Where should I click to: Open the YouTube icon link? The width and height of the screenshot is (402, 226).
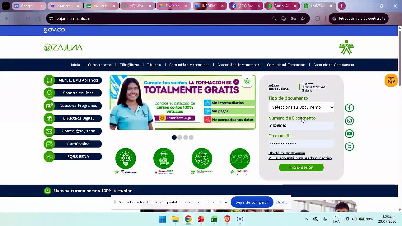350,134
